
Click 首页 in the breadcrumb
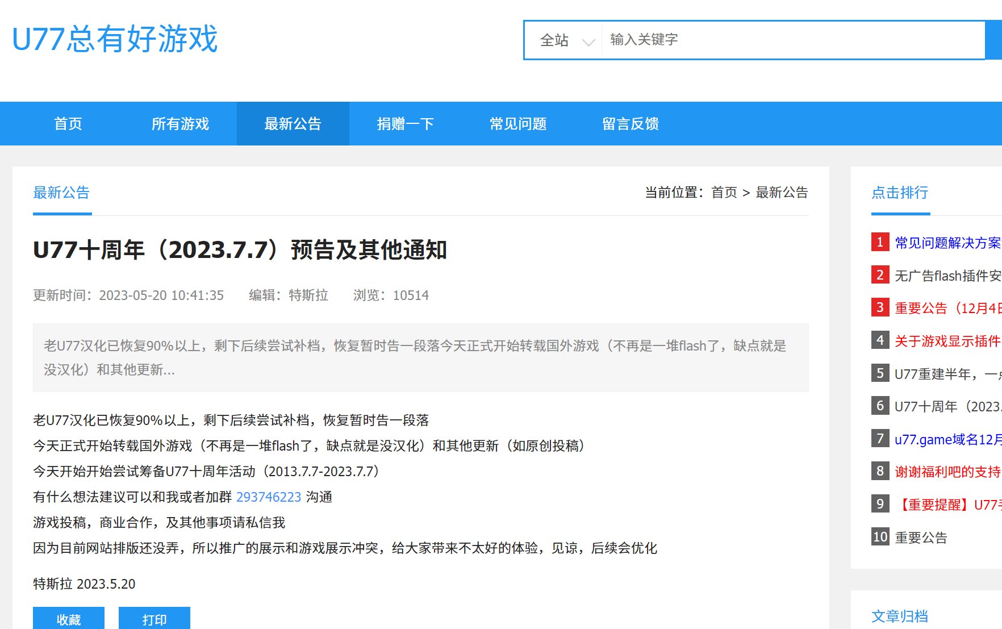click(x=724, y=193)
